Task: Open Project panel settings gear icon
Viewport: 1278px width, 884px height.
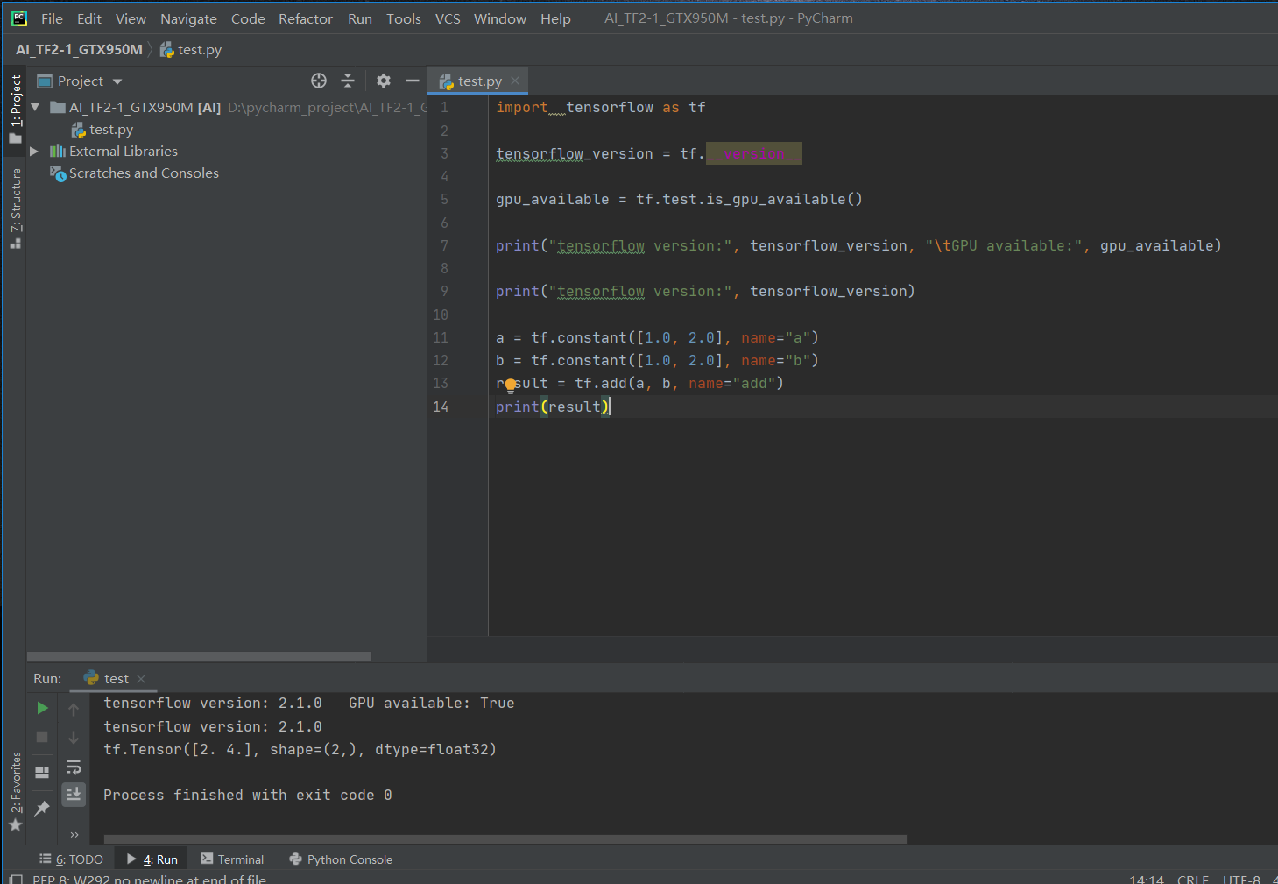Action: 384,81
